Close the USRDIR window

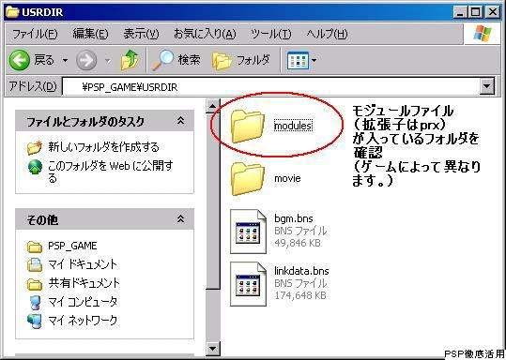pos(493,12)
